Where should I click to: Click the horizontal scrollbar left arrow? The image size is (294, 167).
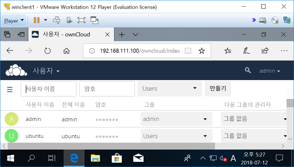(x=4, y=146)
